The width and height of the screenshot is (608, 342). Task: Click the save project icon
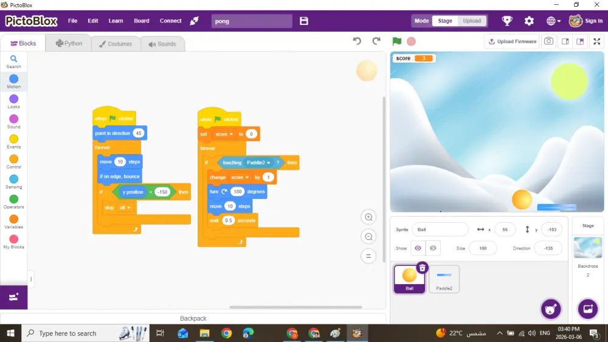pyautogui.click(x=304, y=21)
